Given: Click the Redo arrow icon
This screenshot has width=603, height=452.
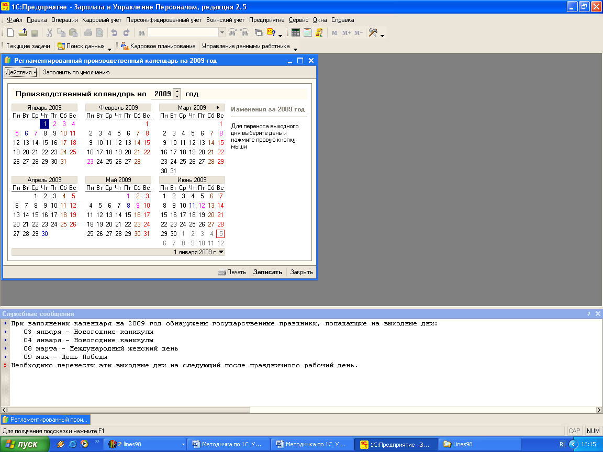Looking at the screenshot, I should [126, 32].
